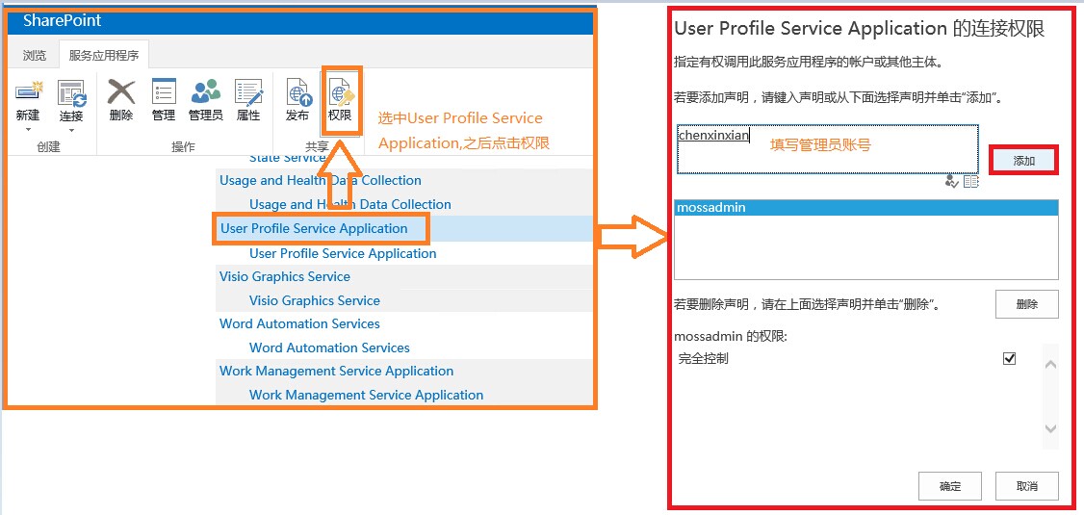The width and height of the screenshot is (1084, 515).
Task: Click the 权限 (Permissions) ribbon icon
Action: (340, 92)
